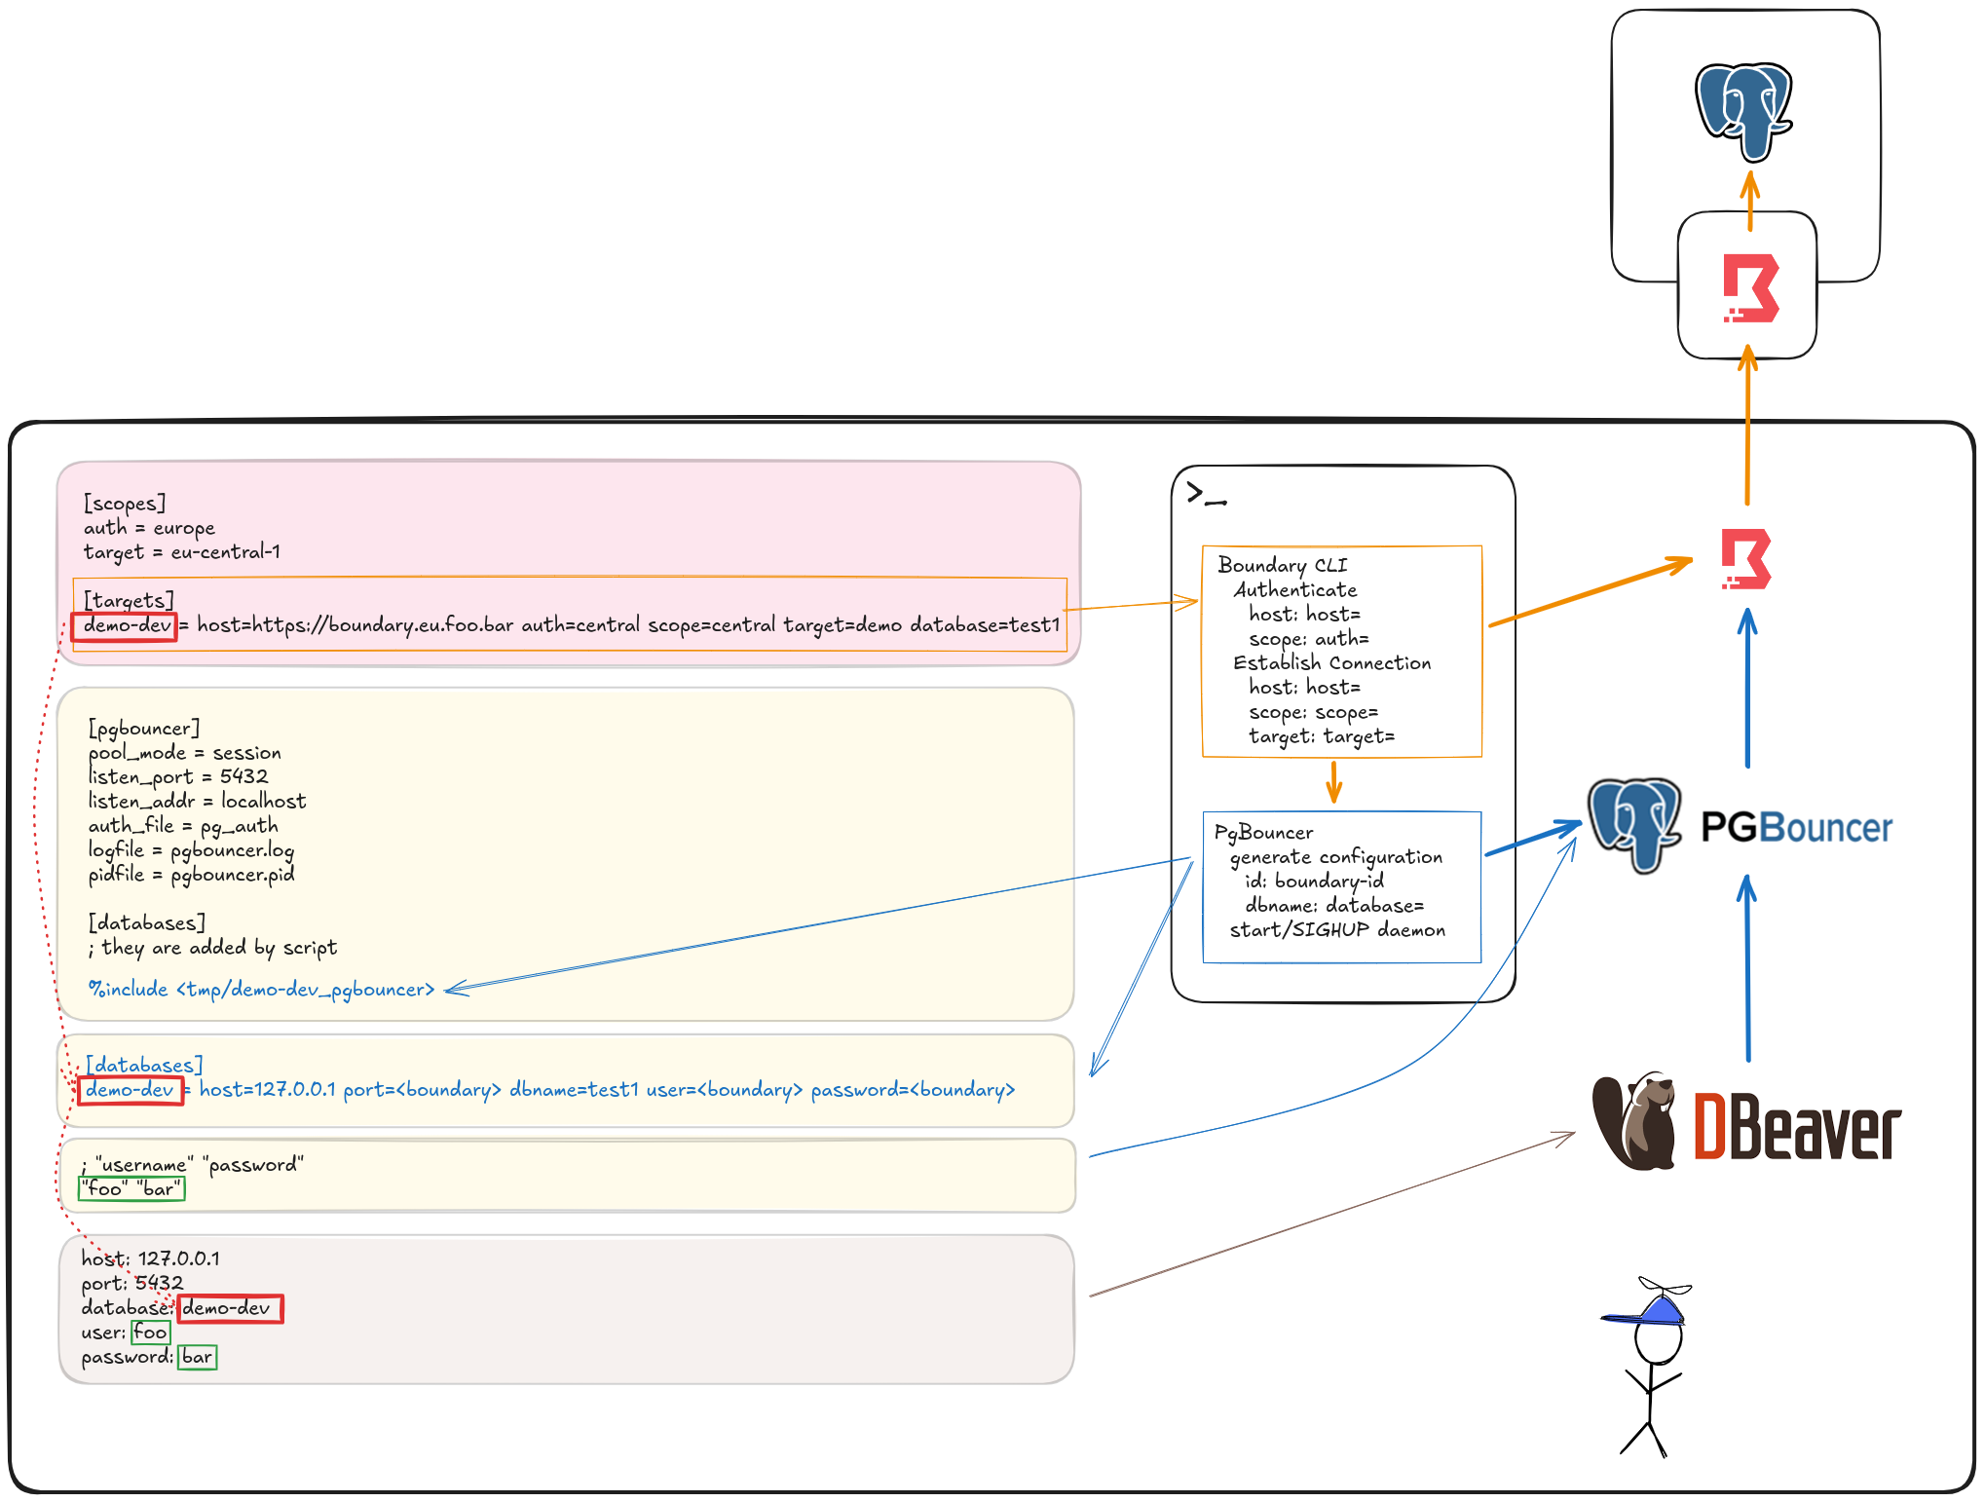The width and height of the screenshot is (1984, 1502).
Task: Click the 'target = eu-central-1' line
Action: (182, 552)
